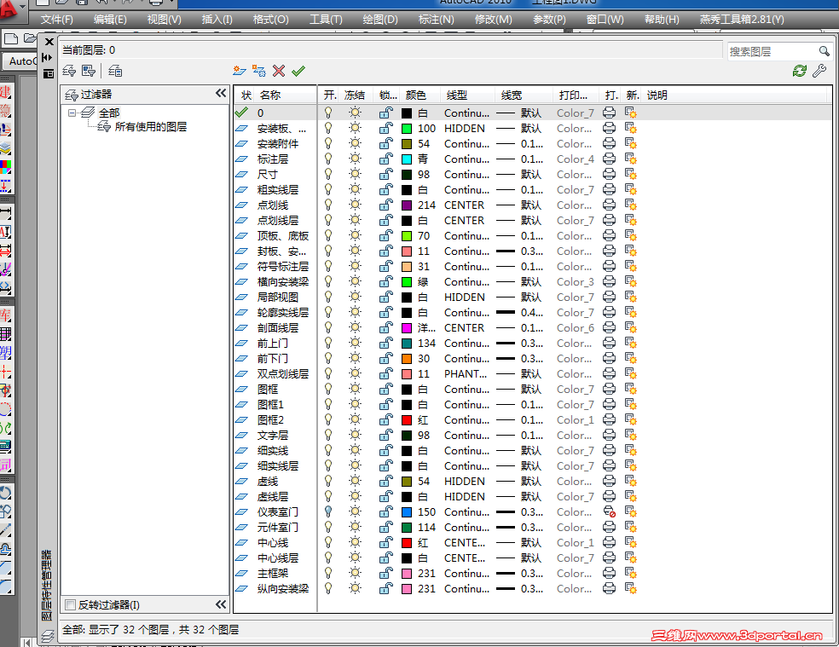Click the palette auto-hide arrow icon
The width and height of the screenshot is (839, 647).
click(x=47, y=57)
